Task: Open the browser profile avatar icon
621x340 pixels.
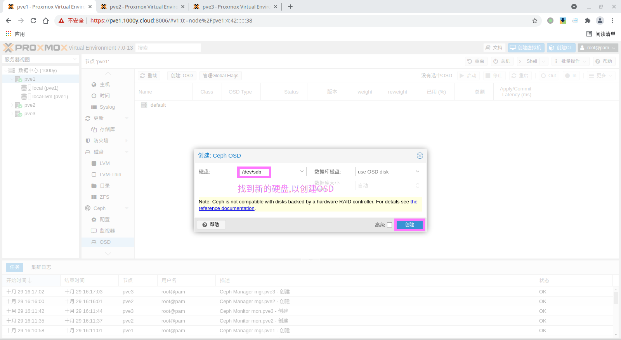Action: [x=600, y=21]
